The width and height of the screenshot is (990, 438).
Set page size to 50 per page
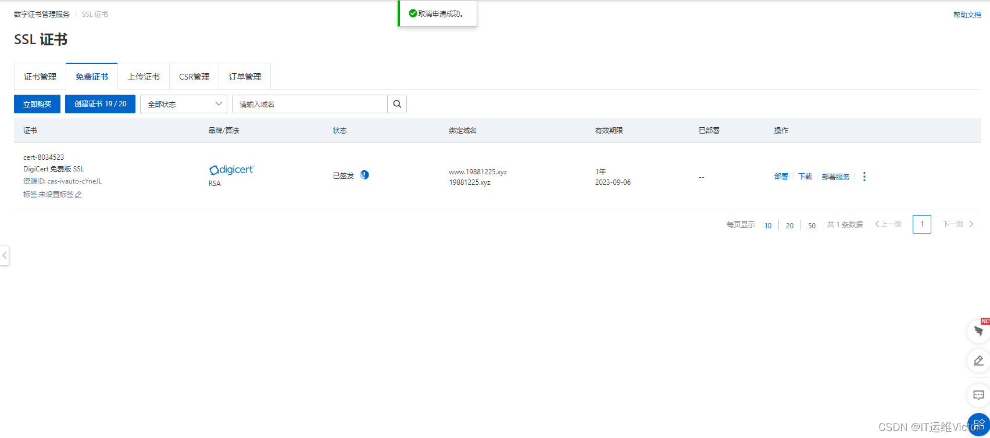point(812,225)
